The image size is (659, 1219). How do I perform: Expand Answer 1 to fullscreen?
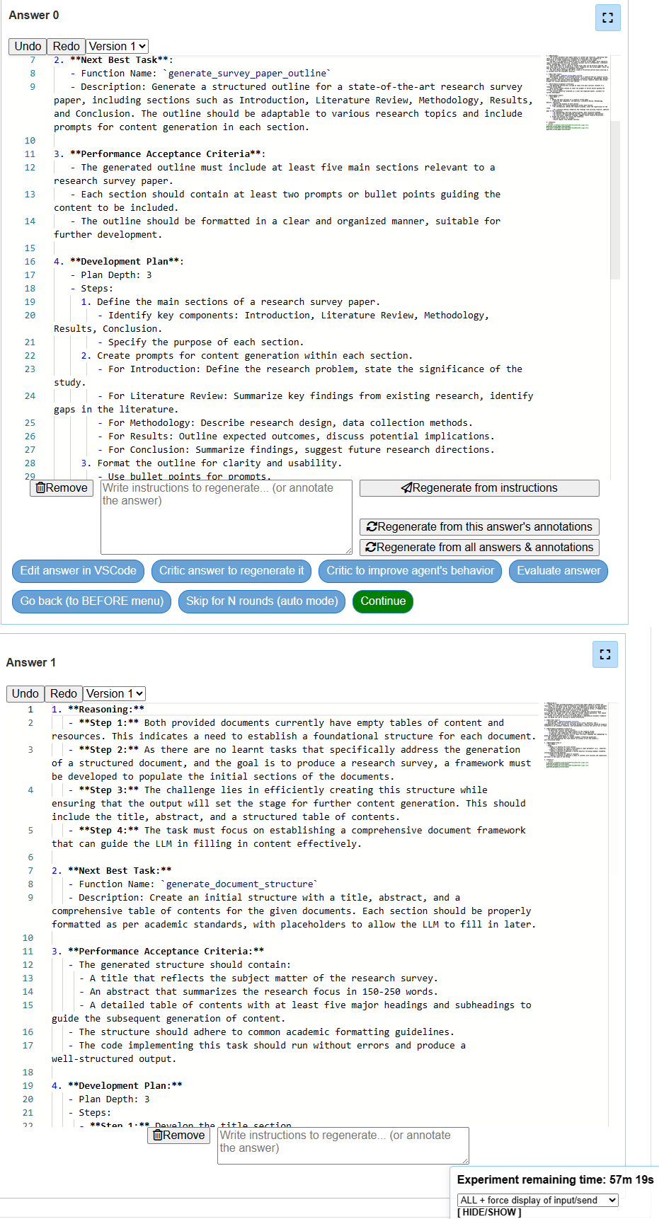[x=604, y=654]
